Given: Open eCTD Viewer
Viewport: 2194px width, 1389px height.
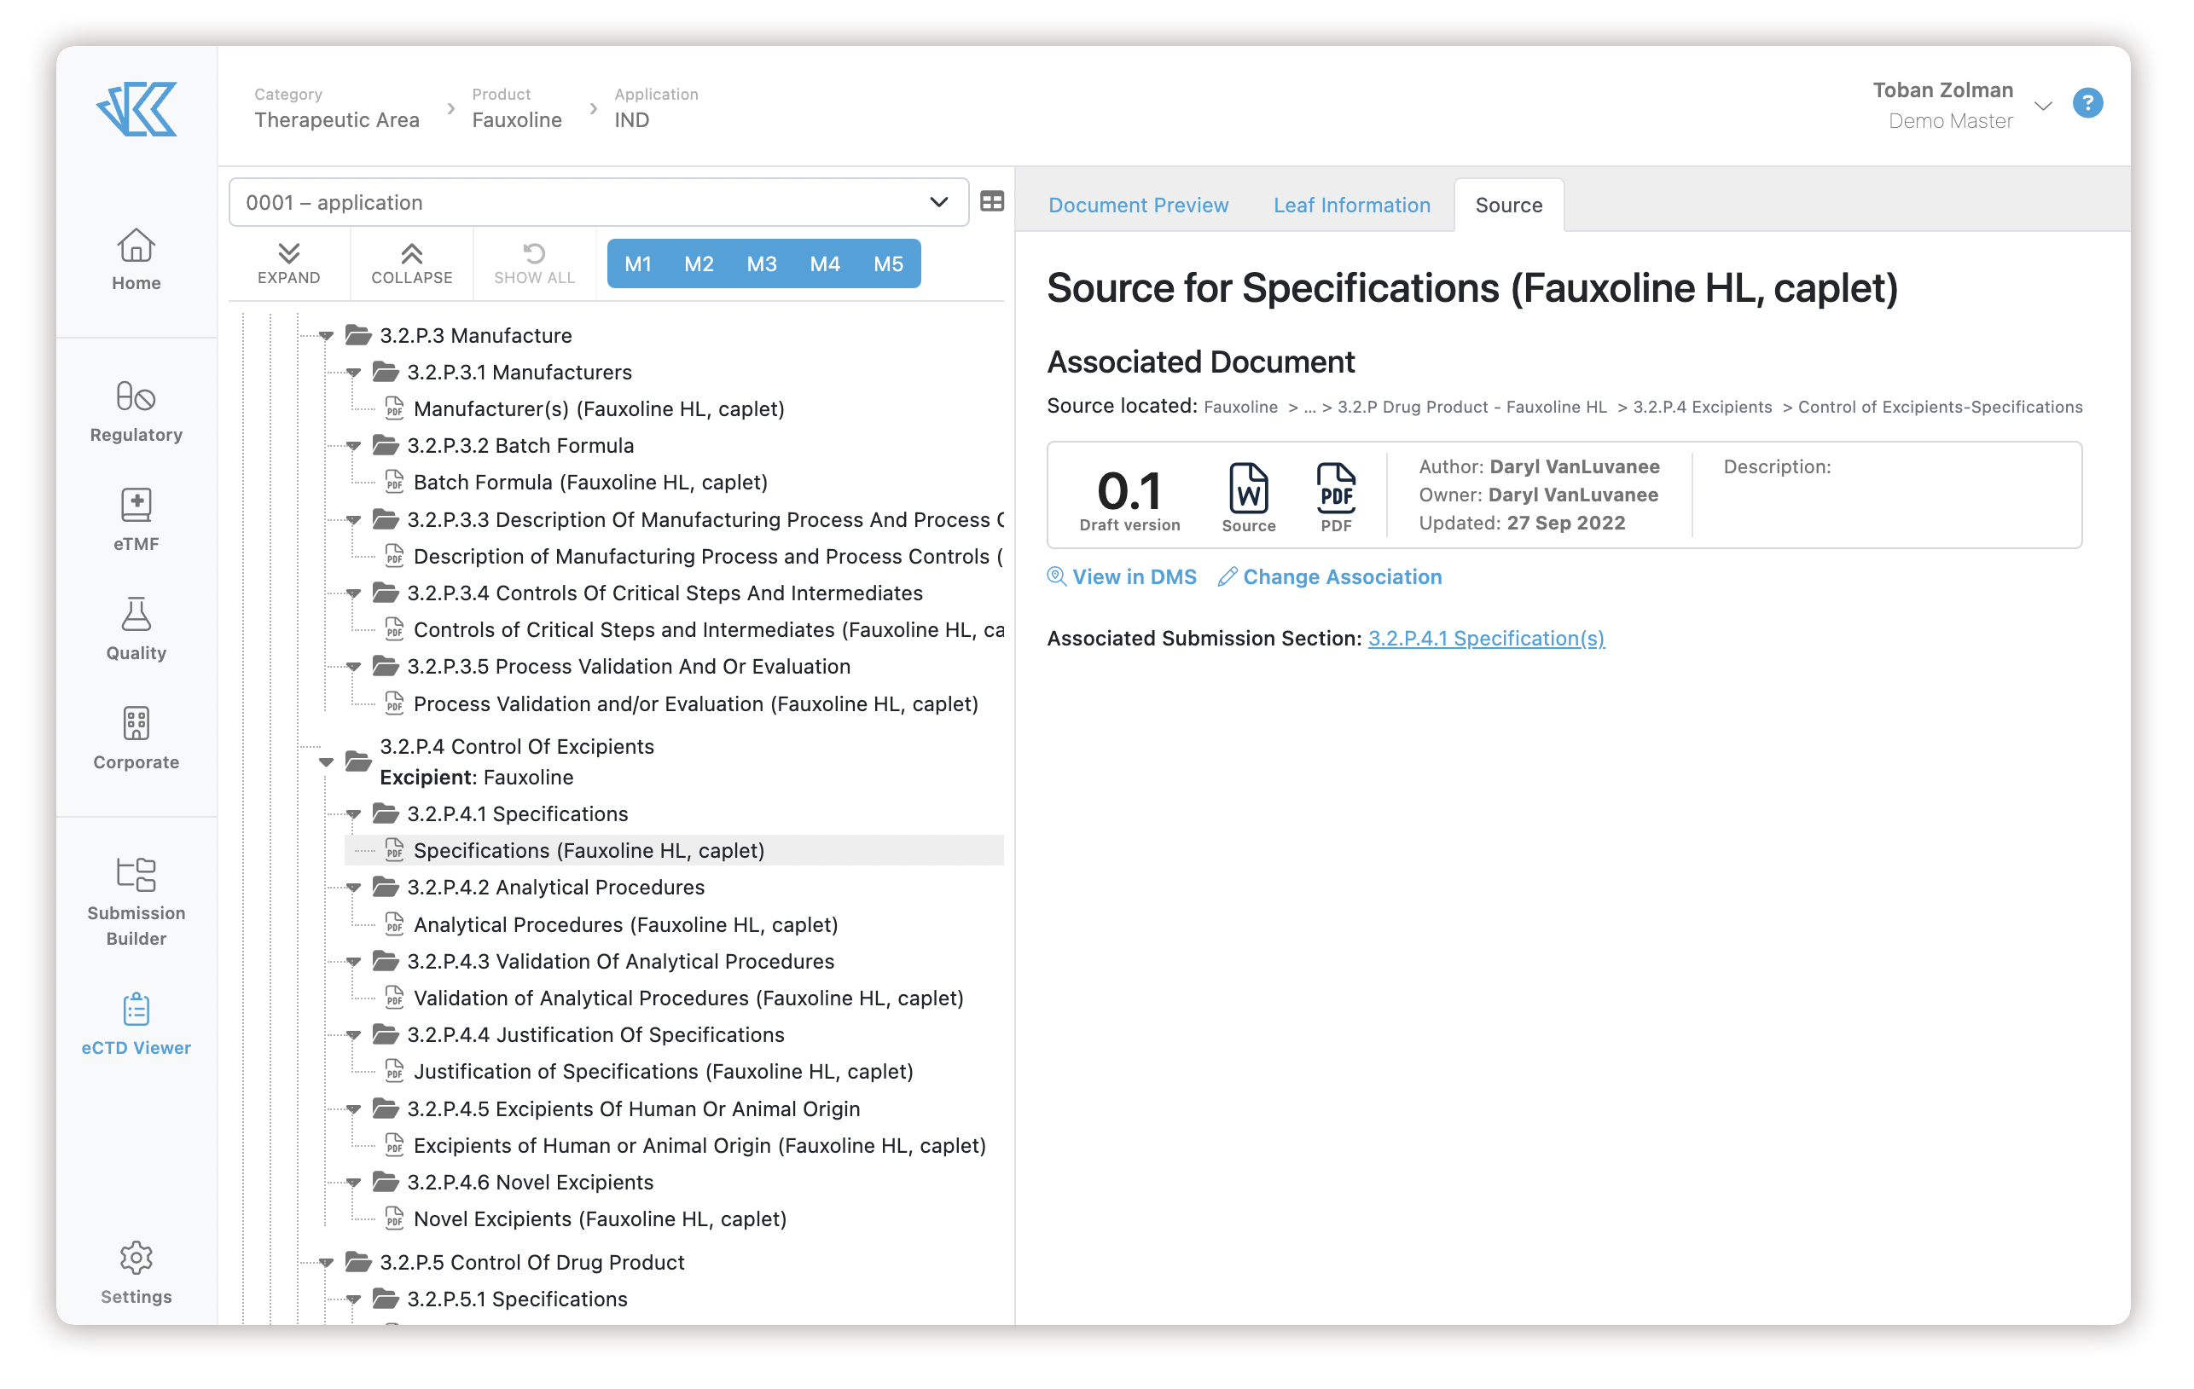Looking at the screenshot, I should (136, 1025).
